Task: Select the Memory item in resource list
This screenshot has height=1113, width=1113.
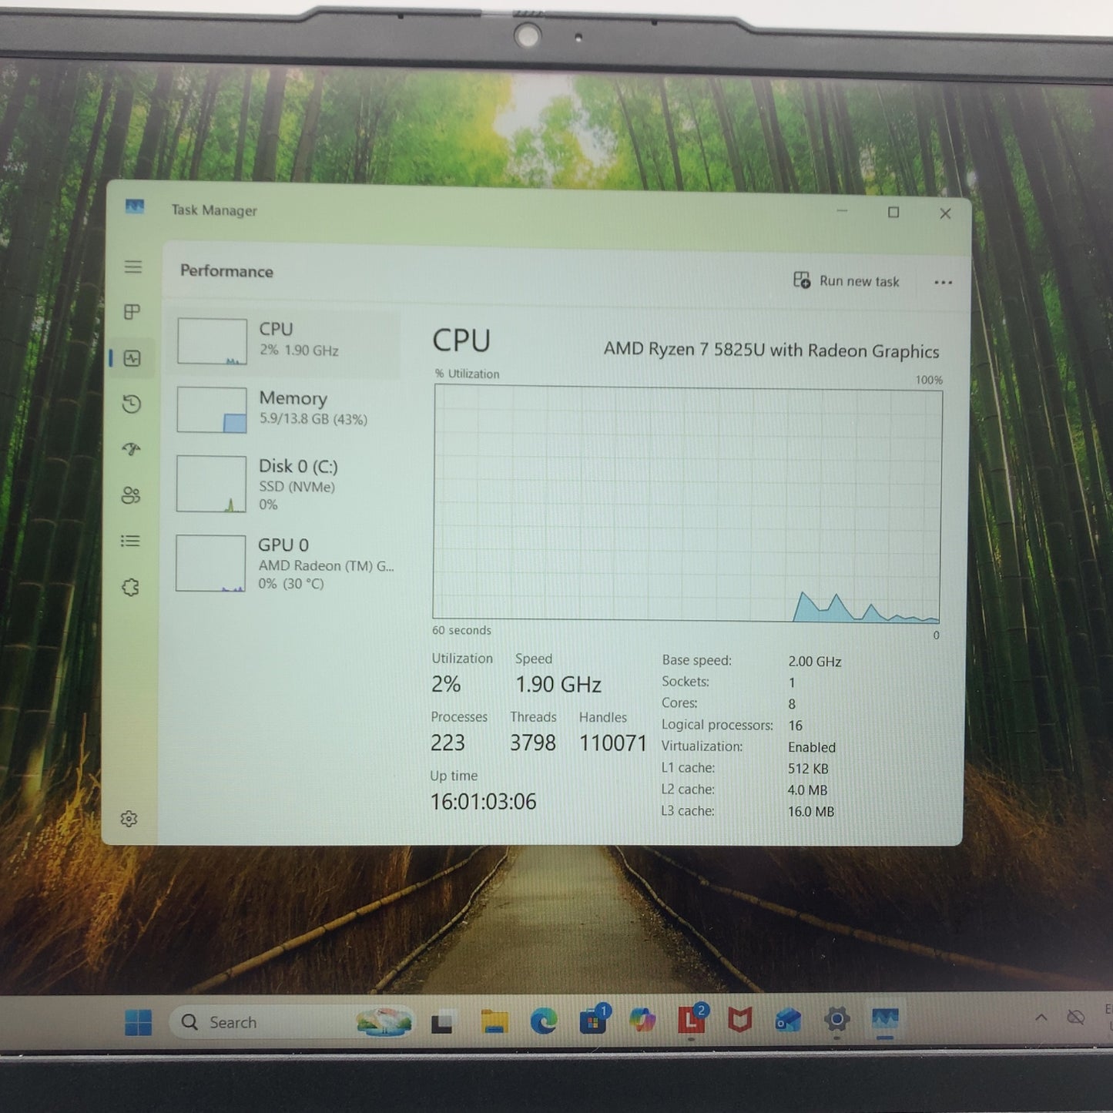Action: pos(285,409)
